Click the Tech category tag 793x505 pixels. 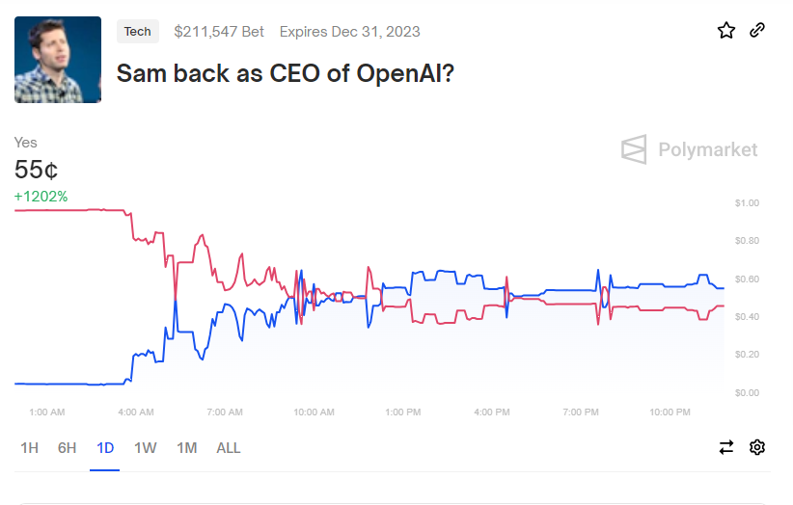138,32
